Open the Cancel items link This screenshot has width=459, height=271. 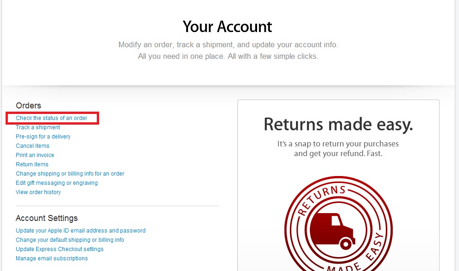tap(32, 146)
